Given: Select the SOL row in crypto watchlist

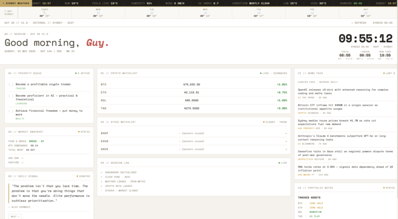Looking at the screenshot, I should (194, 100).
